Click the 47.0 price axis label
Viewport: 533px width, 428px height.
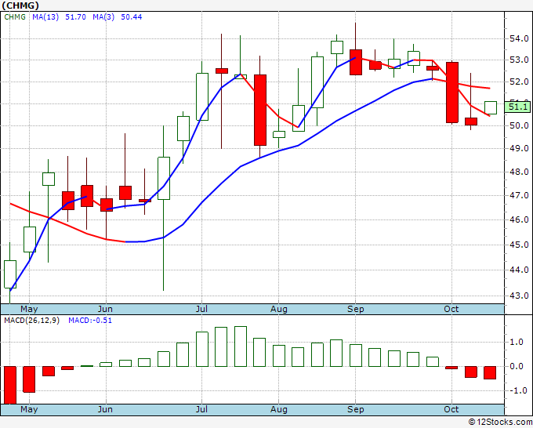pos(519,195)
